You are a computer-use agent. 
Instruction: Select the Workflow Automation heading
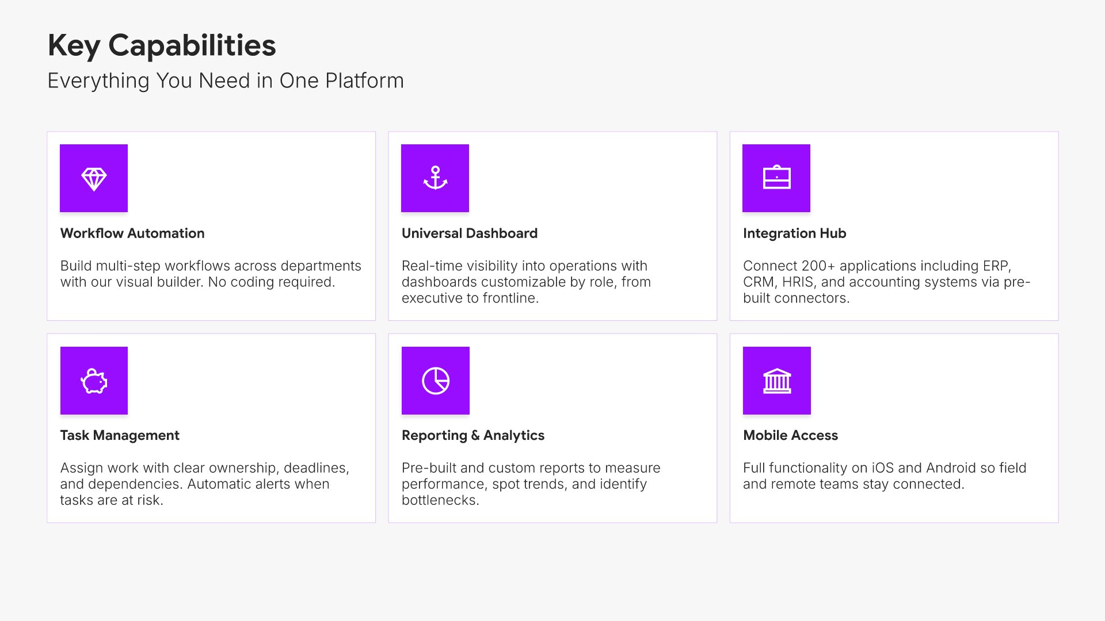point(132,233)
